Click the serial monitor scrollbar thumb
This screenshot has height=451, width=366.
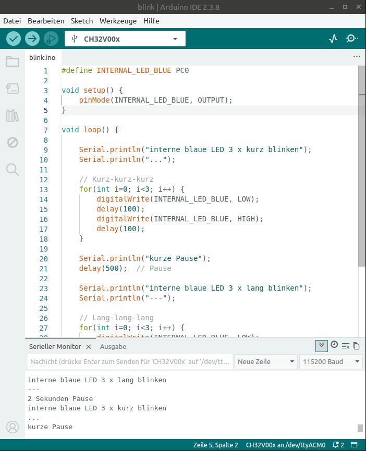click(360, 428)
